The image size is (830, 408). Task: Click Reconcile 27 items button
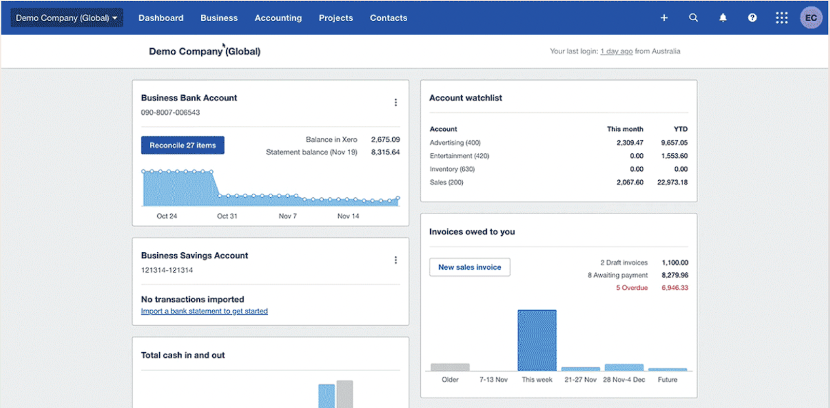[x=183, y=145]
